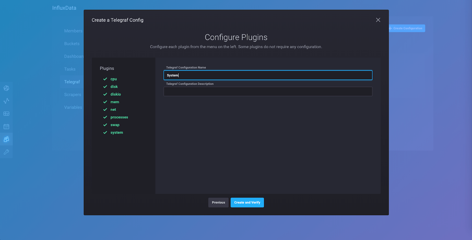Select the system plugin entry
Image resolution: width=472 pixels, height=240 pixels.
(x=117, y=133)
